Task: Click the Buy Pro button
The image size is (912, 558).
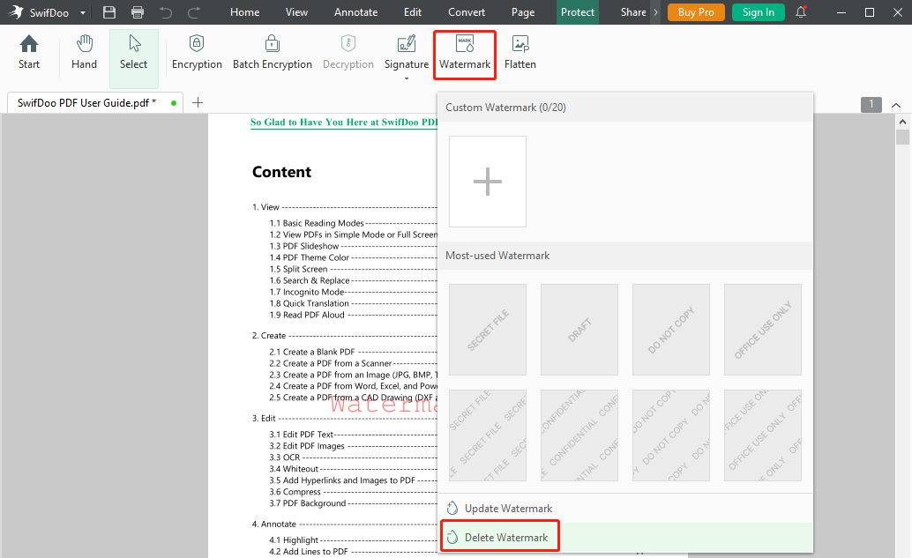Action: point(696,12)
